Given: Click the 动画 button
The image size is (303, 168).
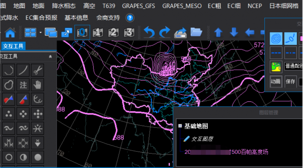Looking at the screenshot, I should point(275,81).
